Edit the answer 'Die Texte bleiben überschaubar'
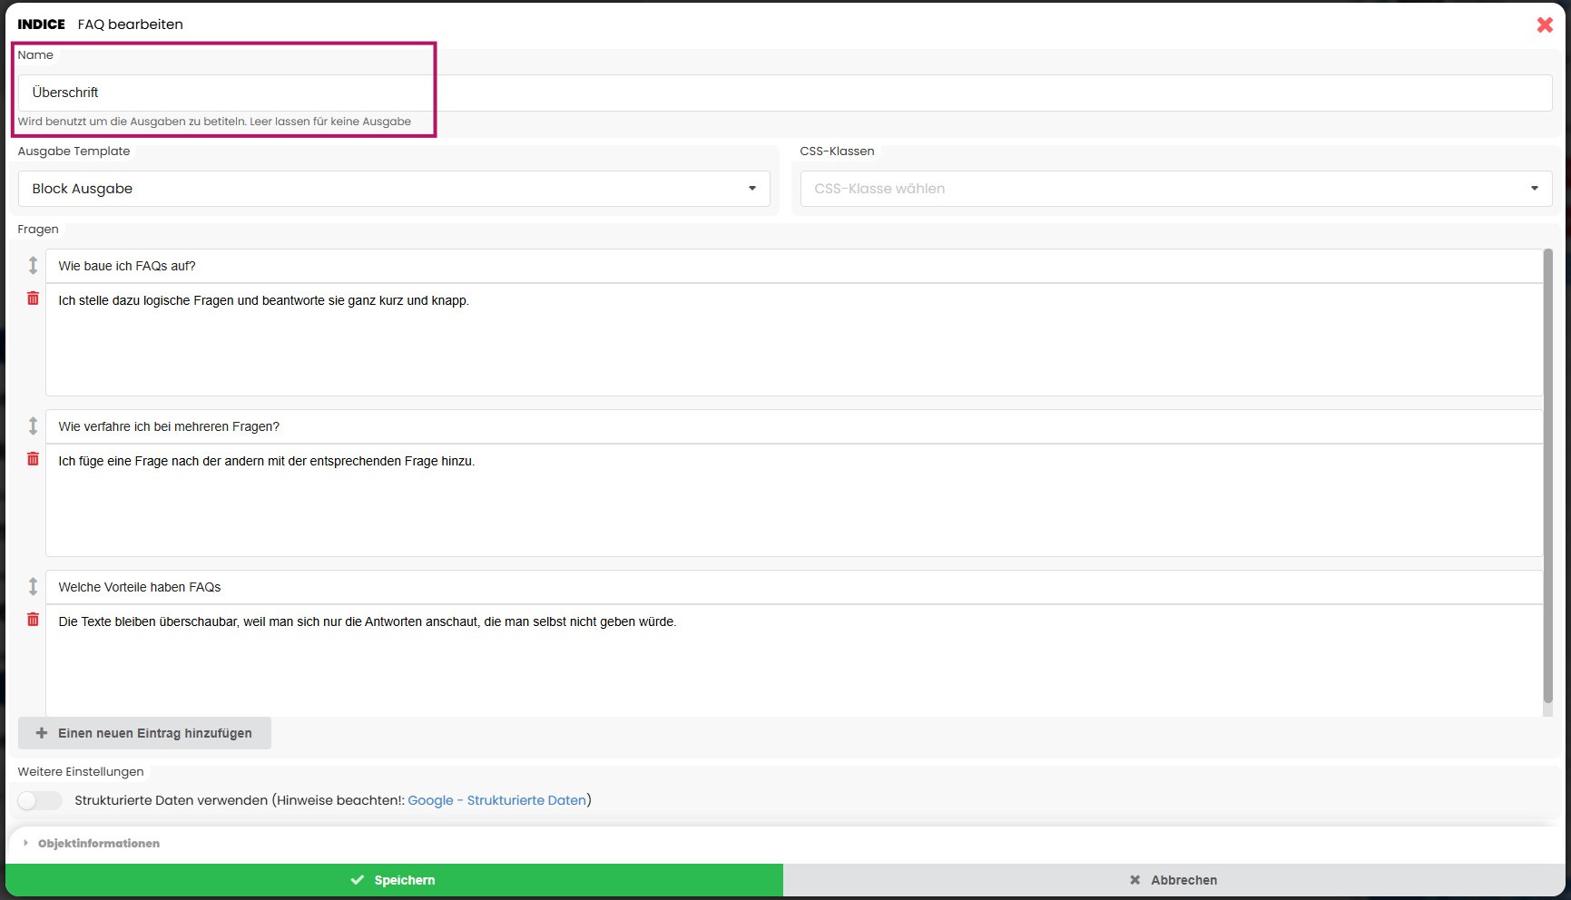 click(x=793, y=658)
